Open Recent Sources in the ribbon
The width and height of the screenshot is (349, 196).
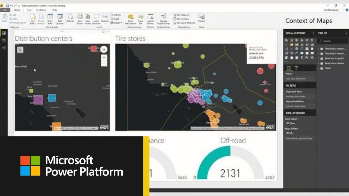click(x=41, y=19)
